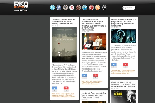This screenshot has height=103, width=155.
Task: Open the Universidad de Guadalajara tag
Action: point(90,84)
